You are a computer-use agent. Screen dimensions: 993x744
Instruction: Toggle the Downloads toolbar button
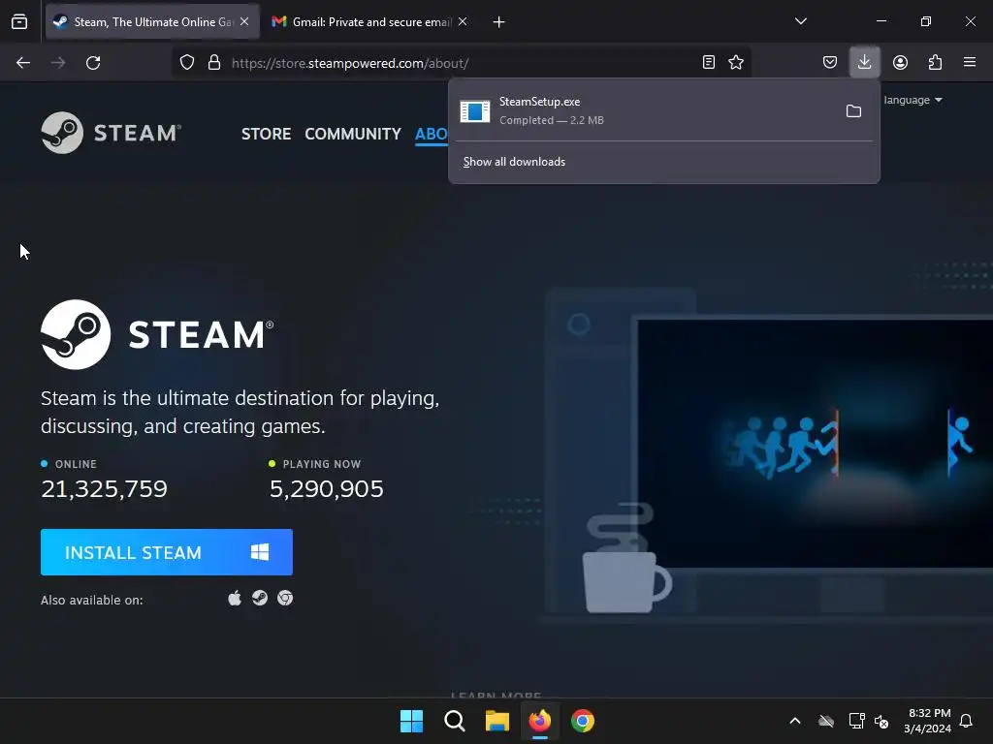864,62
